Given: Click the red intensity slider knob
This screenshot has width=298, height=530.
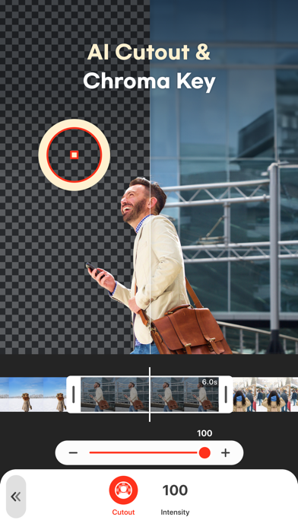Looking at the screenshot, I should (x=204, y=452).
